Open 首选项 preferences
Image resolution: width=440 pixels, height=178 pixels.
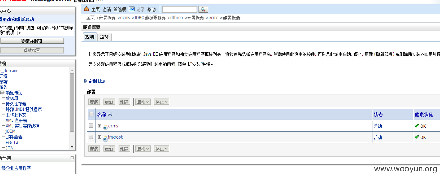(x=120, y=10)
